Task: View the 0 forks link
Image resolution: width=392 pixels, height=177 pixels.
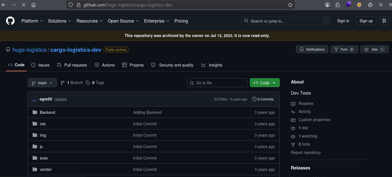Action: pos(301,144)
